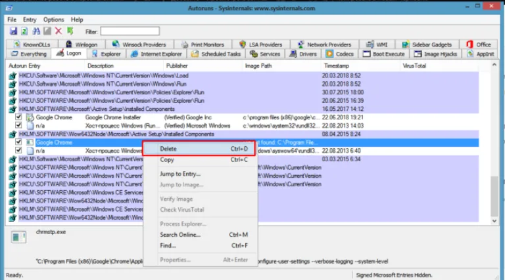Viewport: 505px width, 280px height.
Task: Open the Help menu
Action: point(77,20)
